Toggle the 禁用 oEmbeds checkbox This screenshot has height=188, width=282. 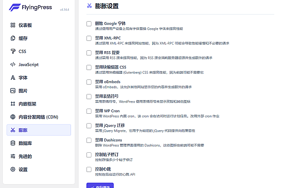89,82
